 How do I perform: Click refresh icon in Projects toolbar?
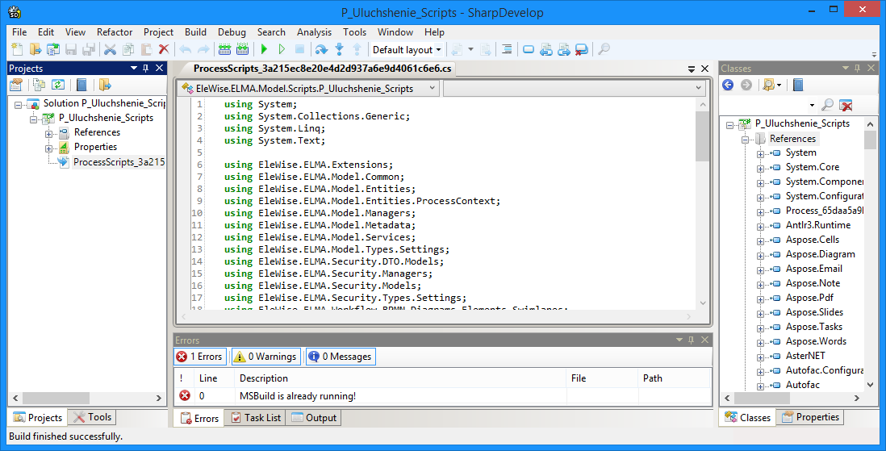coord(58,85)
